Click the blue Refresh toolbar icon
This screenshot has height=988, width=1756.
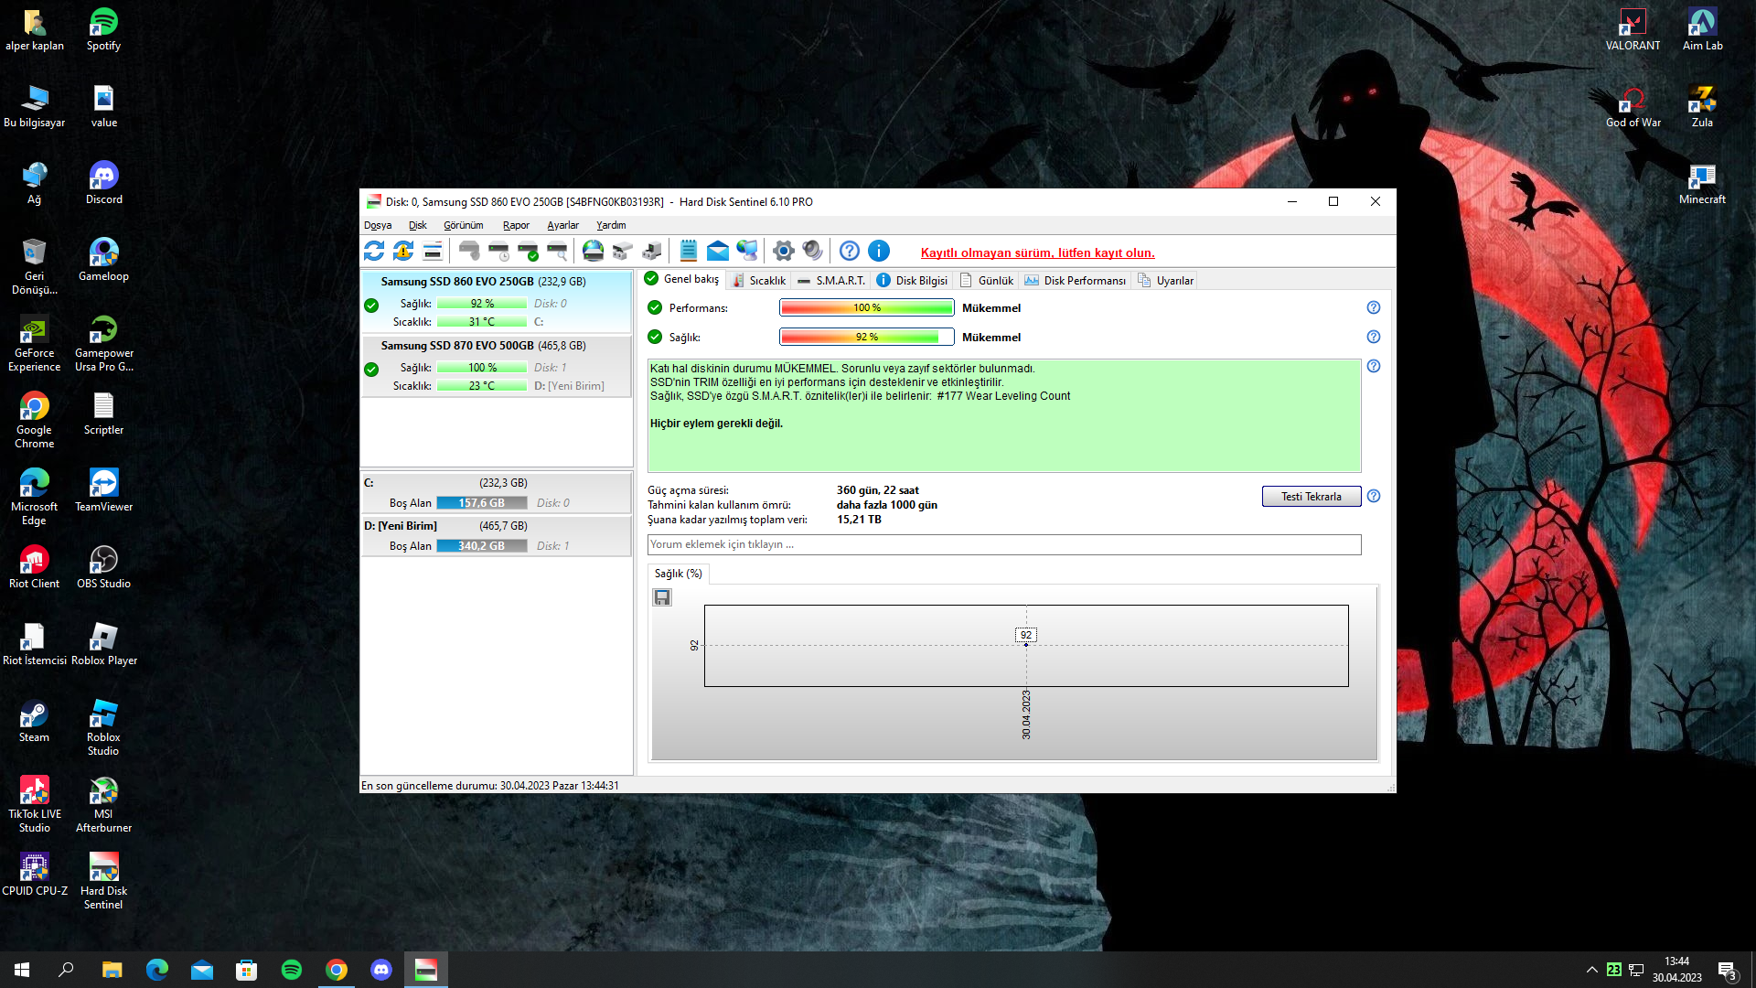coord(374,251)
